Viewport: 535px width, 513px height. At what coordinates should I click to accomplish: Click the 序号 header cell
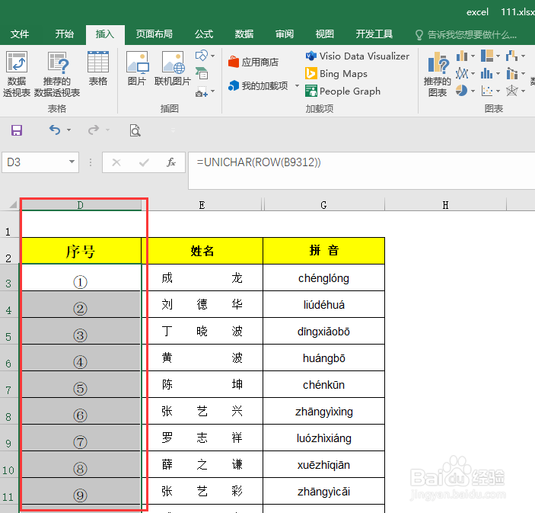81,251
